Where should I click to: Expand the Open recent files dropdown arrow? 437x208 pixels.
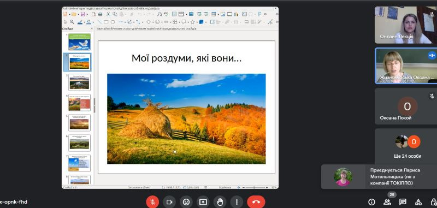click(x=78, y=15)
